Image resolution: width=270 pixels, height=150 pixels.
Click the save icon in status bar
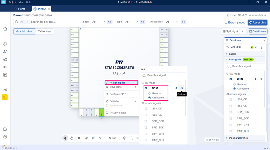point(3,148)
